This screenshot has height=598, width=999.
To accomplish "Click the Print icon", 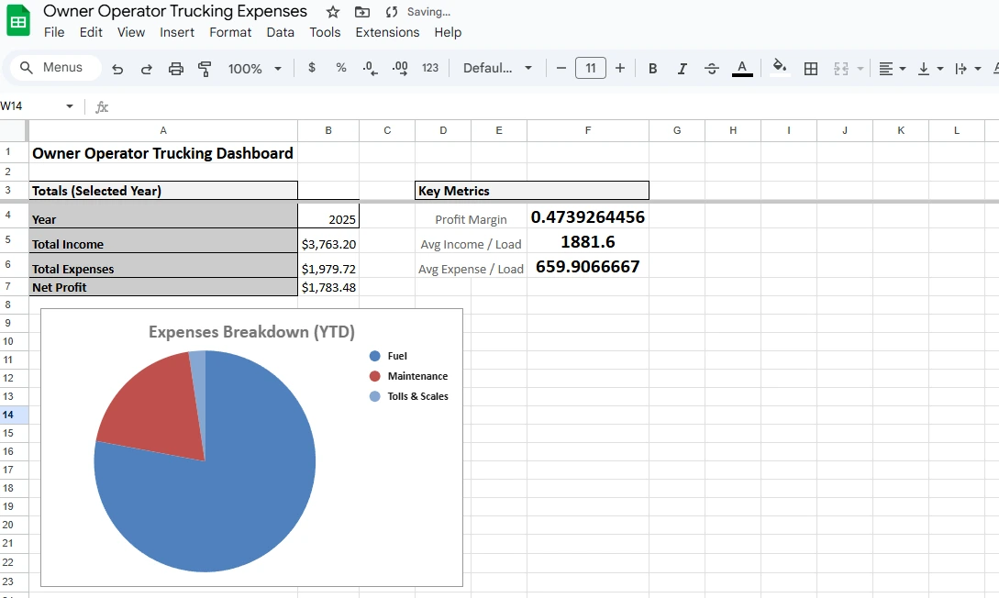I will (x=176, y=68).
